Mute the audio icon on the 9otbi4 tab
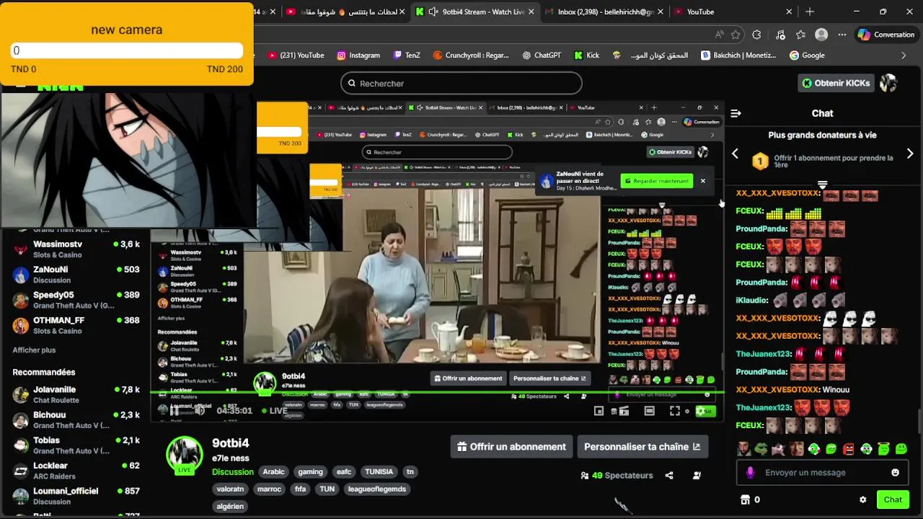 tap(433, 12)
